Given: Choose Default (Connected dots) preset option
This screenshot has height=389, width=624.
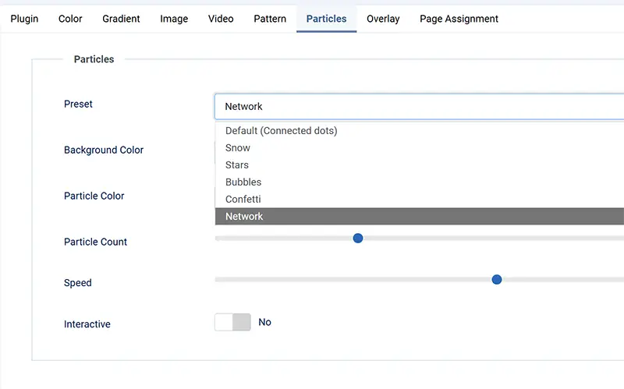Looking at the screenshot, I should point(282,131).
